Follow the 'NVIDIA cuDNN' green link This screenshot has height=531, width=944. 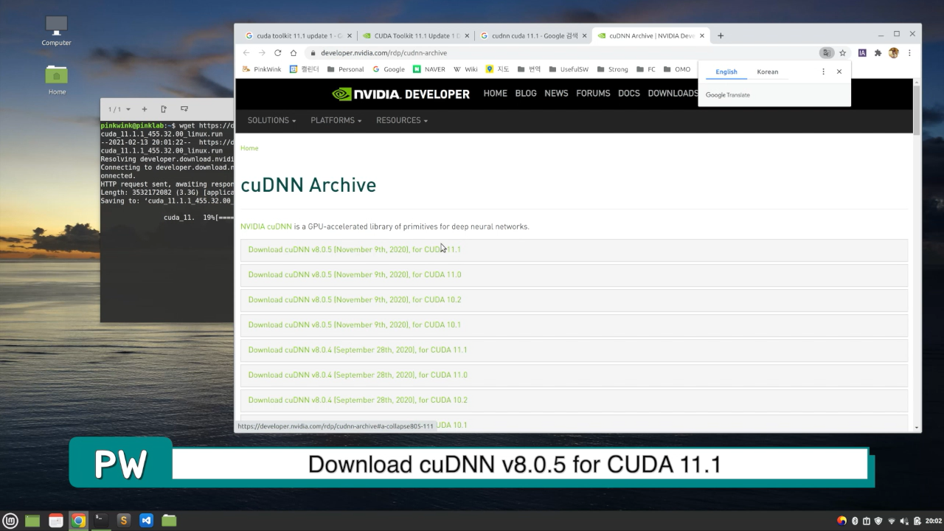266,226
